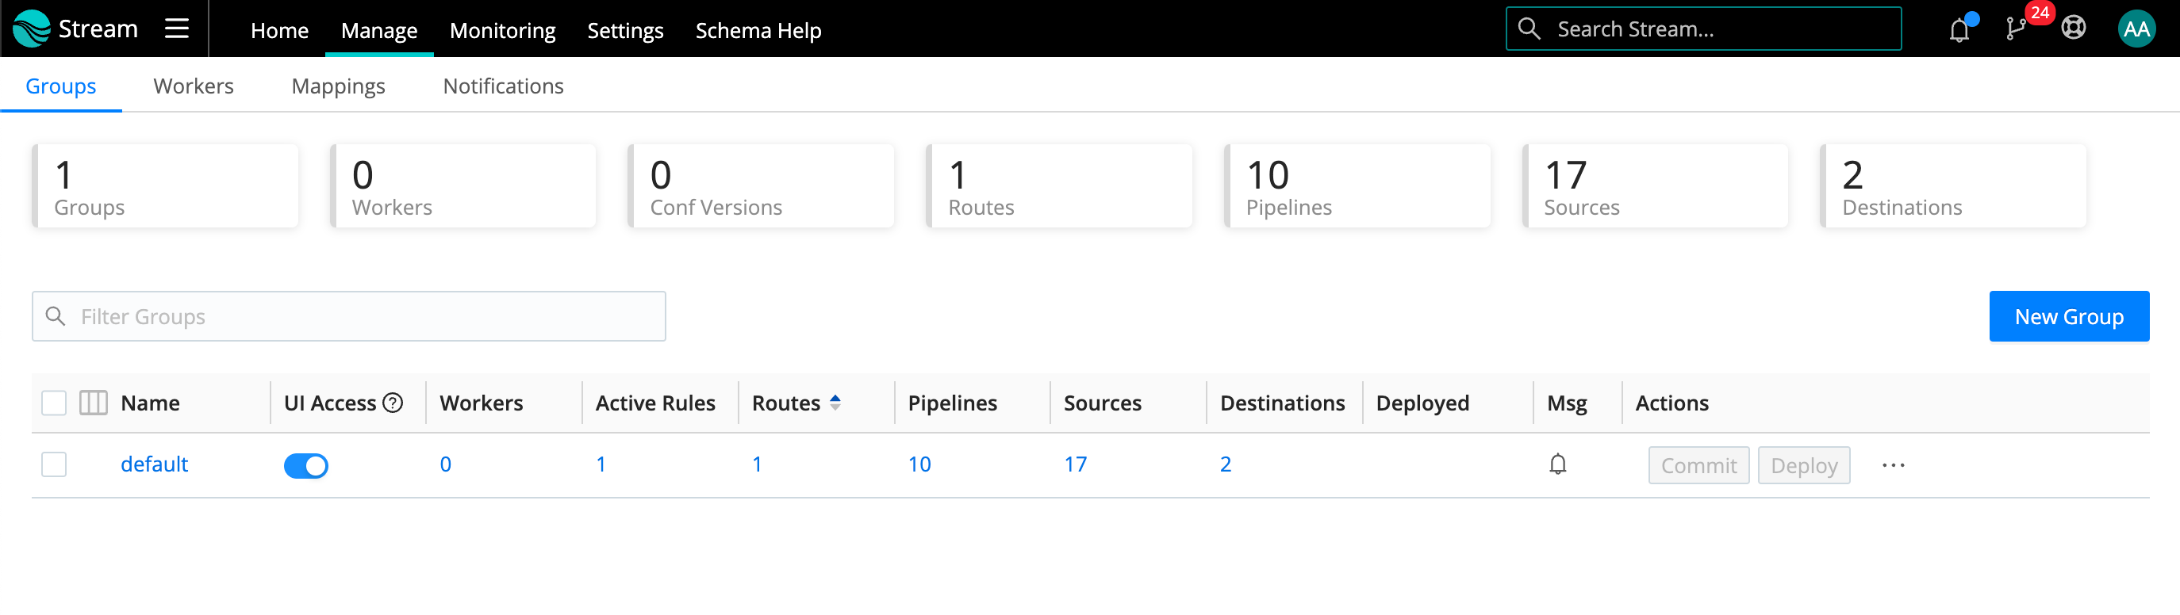Open the default group link
The image size is (2180, 615).
point(154,464)
